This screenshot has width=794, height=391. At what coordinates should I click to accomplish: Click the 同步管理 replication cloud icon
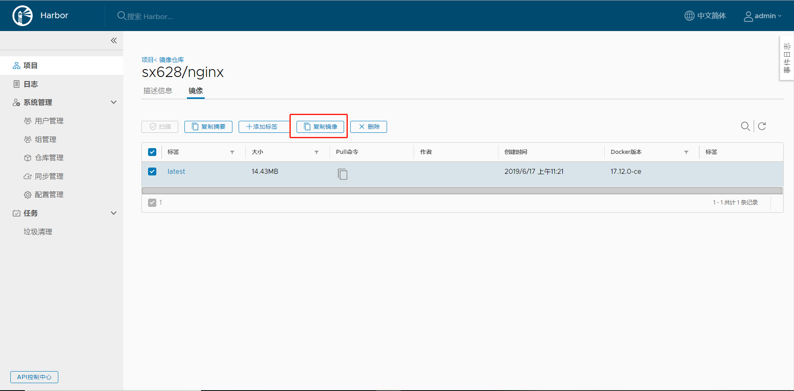pyautogui.click(x=28, y=176)
